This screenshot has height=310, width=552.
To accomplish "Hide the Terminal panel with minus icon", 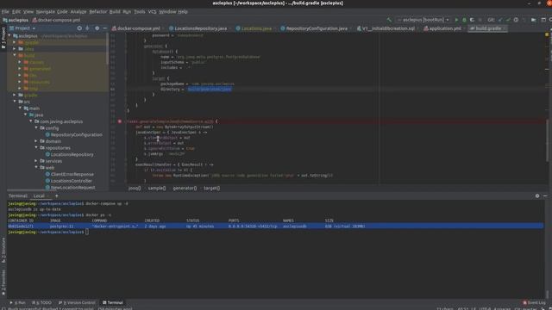I will coord(545,195).
